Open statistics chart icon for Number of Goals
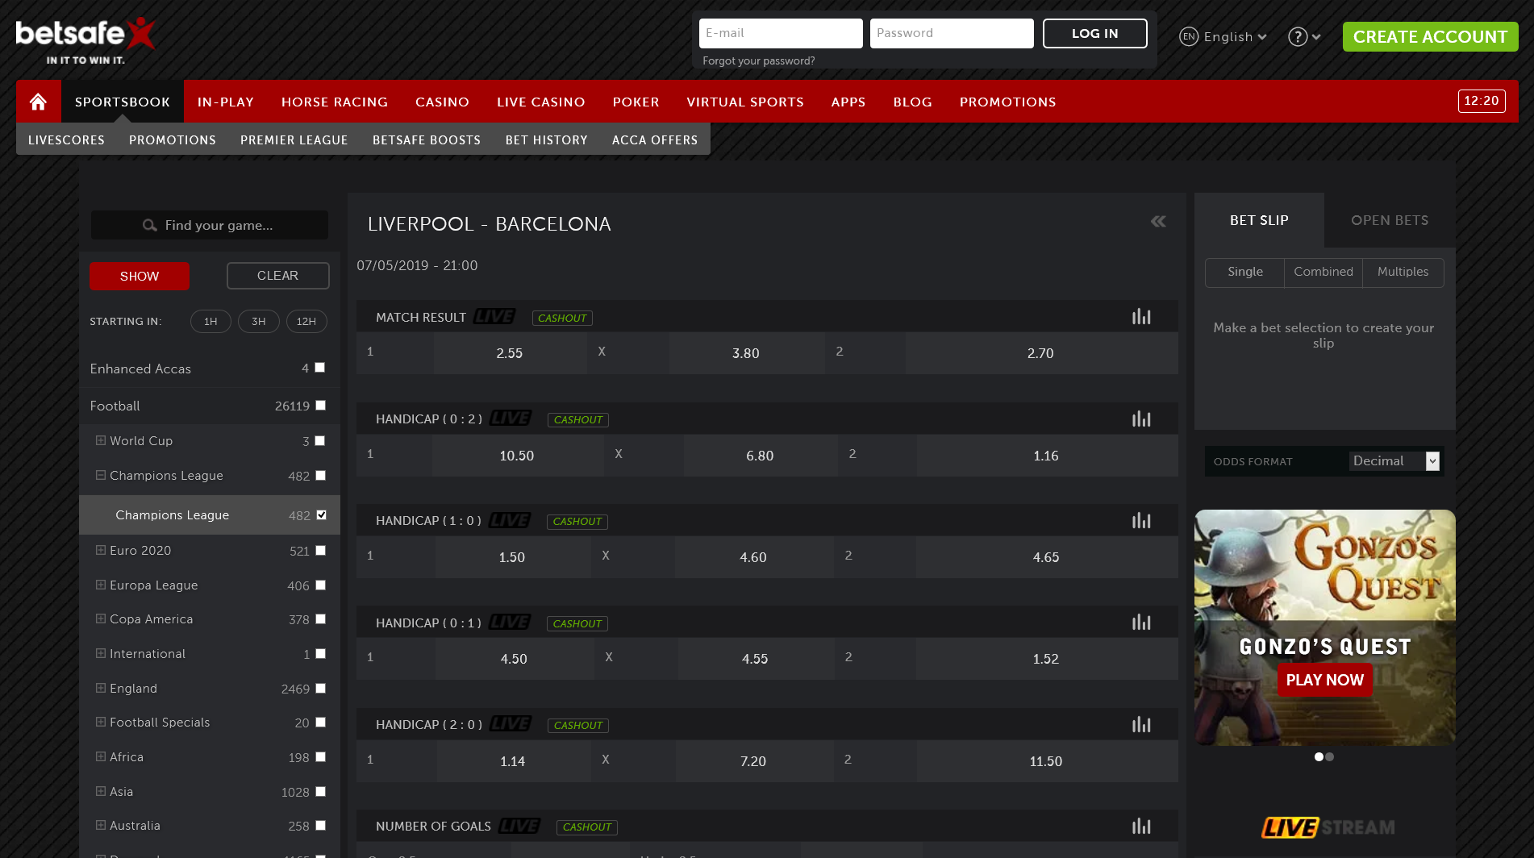Image resolution: width=1534 pixels, height=858 pixels. [x=1141, y=827]
